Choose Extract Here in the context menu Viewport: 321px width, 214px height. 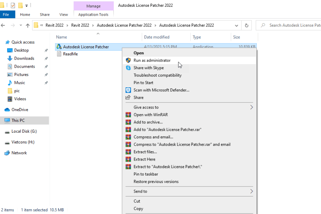pos(144,159)
